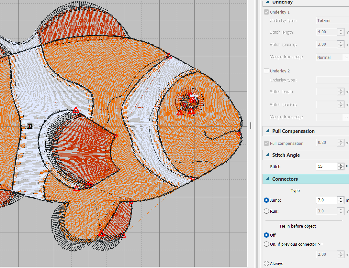The width and height of the screenshot is (349, 268).
Task: Increase Run length with up arrow
Action: click(341, 209)
